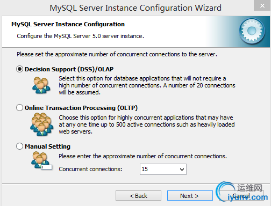
Task: Enable the Manual Setting radio button
Action: click(19, 146)
